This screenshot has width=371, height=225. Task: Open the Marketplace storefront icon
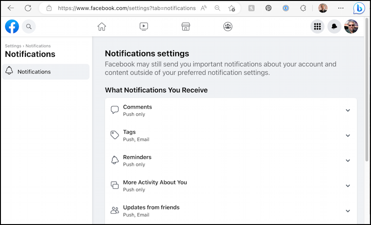[186, 26]
